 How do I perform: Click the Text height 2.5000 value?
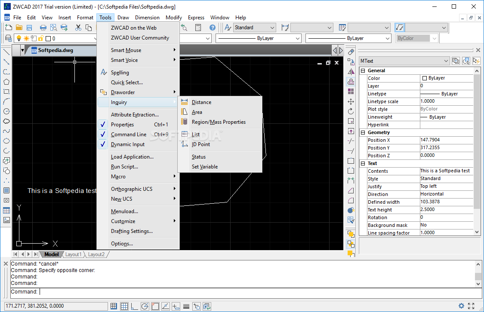click(x=446, y=210)
